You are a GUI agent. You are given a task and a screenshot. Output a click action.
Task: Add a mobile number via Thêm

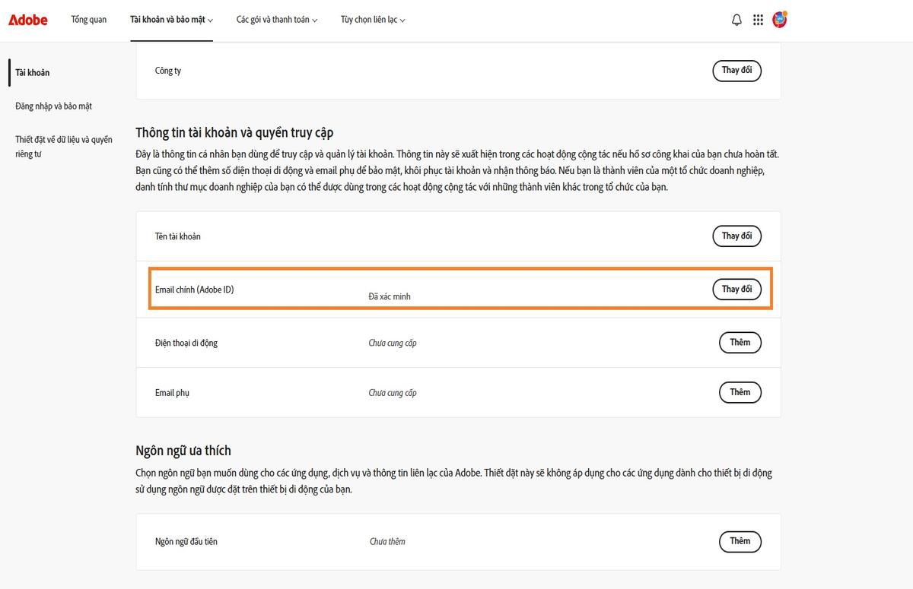(739, 342)
